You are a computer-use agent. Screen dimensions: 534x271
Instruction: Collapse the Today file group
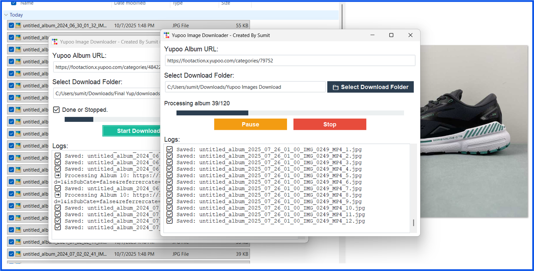point(6,15)
